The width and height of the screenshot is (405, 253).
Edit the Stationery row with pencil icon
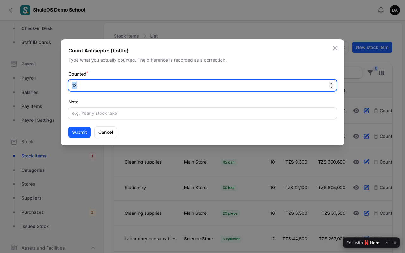pyautogui.click(x=366, y=188)
